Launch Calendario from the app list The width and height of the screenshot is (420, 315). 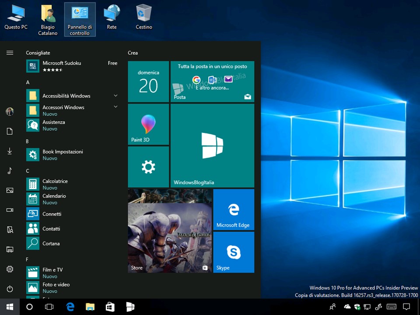click(72, 199)
